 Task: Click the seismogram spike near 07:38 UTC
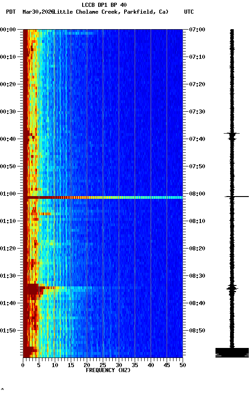(231, 134)
